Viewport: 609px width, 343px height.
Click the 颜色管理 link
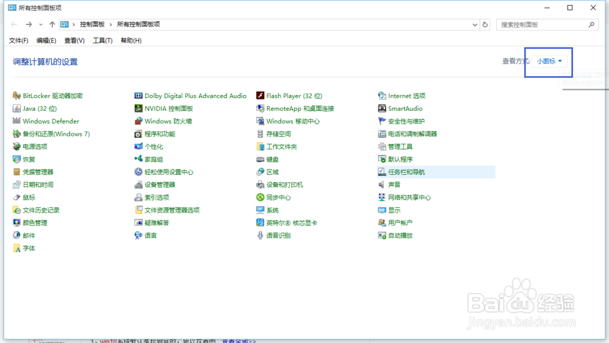click(x=35, y=223)
